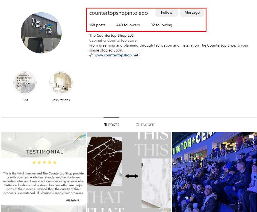
Task: Show the 92 following list
Action: (x=161, y=25)
